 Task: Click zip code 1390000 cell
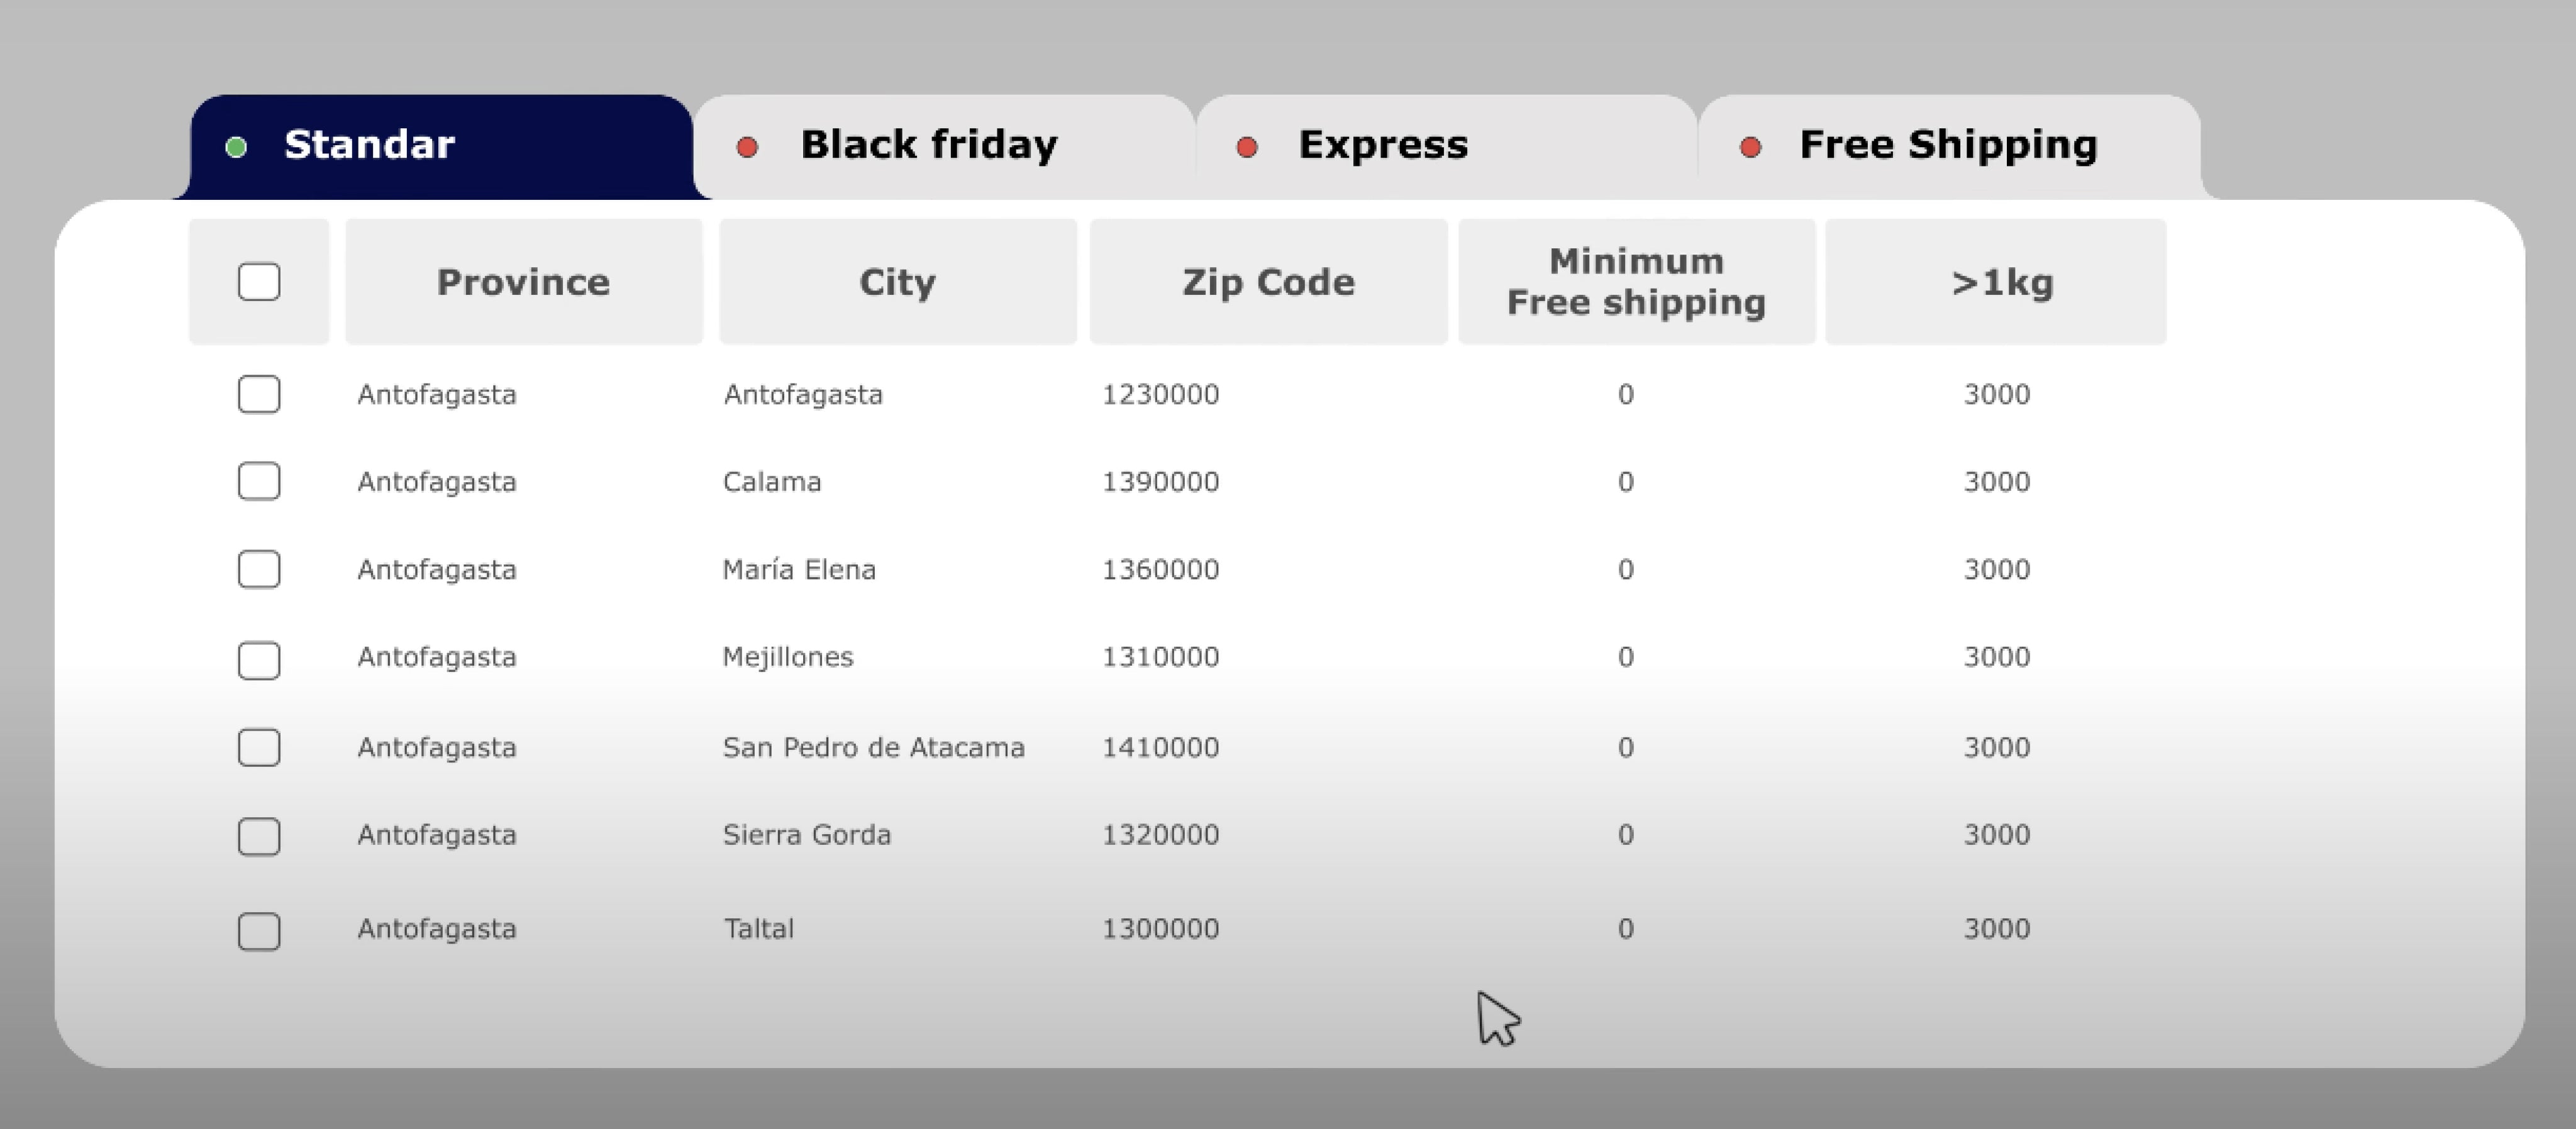tap(1160, 482)
